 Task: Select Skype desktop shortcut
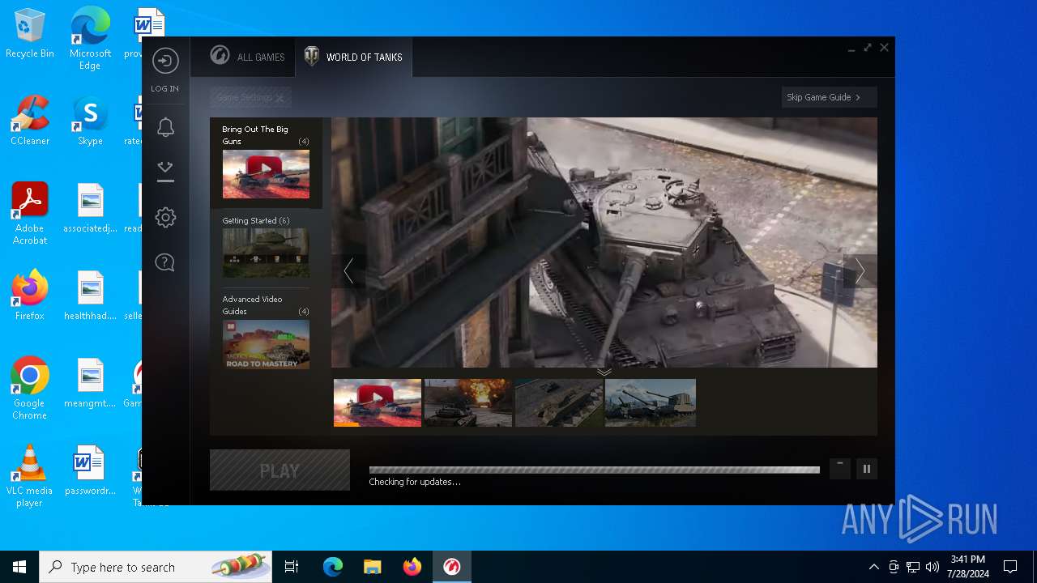pos(90,121)
